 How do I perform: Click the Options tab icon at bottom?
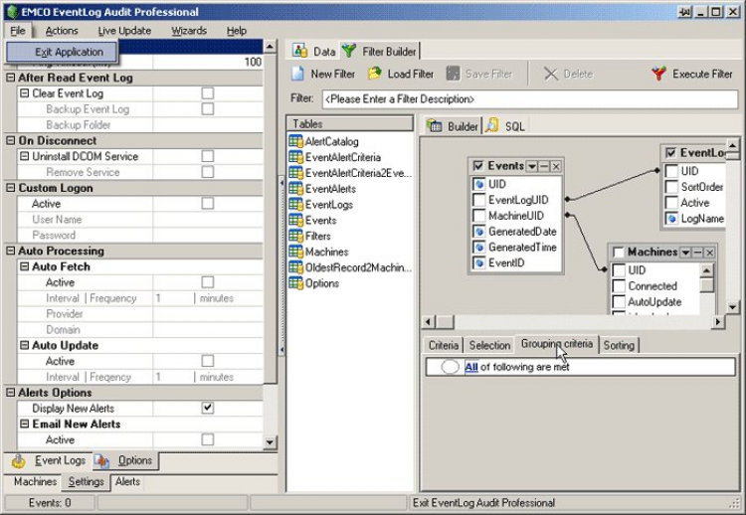coord(101,460)
